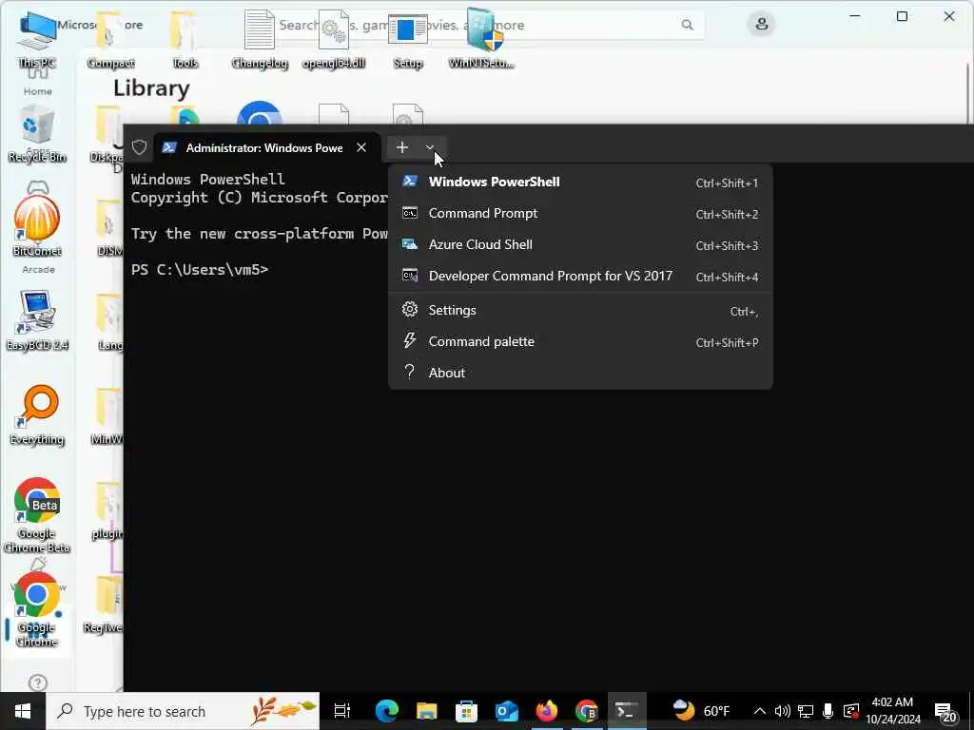Image resolution: width=974 pixels, height=730 pixels.
Task: Open Google Chrome Beta desktop shortcut
Action: [37, 515]
